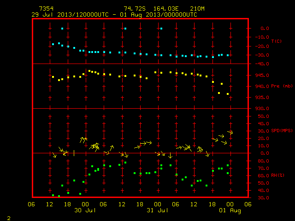Click the downward wind arrow after 31 Jul 00
This screenshot has width=295, height=221.
tap(170, 156)
